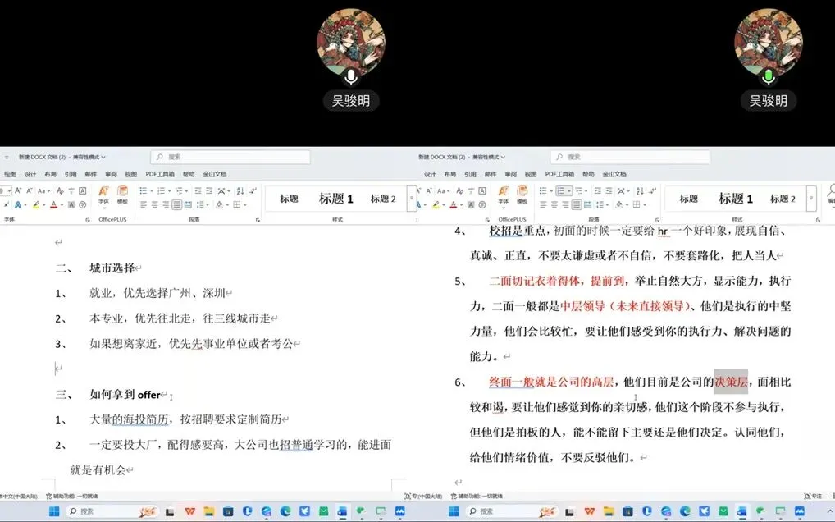Click Start button on left taskbar
This screenshot has height=522, width=835.
pos(54,511)
